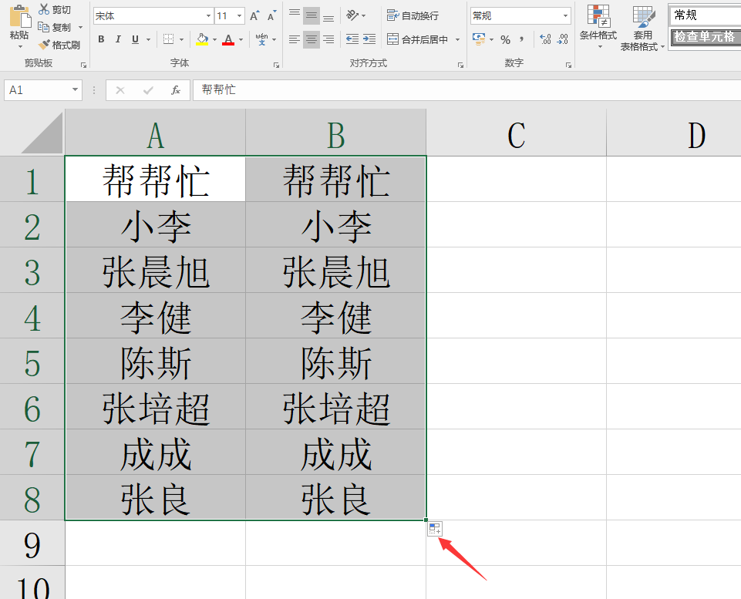This screenshot has height=599, width=741.
Task: Open number group dialog launcher
Action: pyautogui.click(x=568, y=65)
